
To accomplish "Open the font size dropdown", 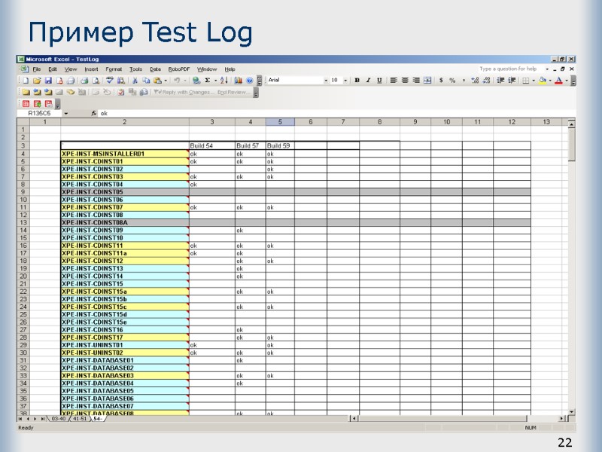I will (x=346, y=79).
